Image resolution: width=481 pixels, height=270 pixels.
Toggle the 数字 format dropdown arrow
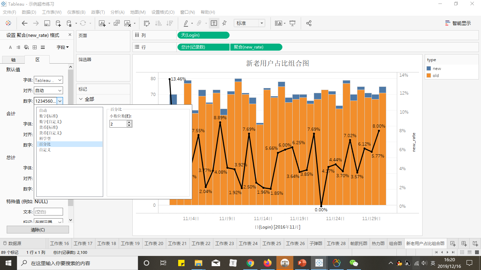pyautogui.click(x=60, y=101)
